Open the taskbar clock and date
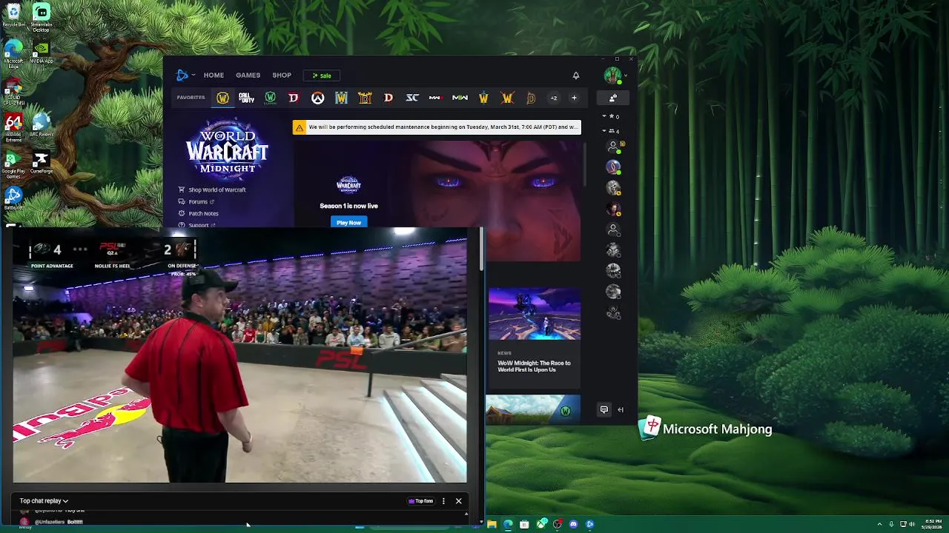This screenshot has height=533, width=949. point(932,524)
